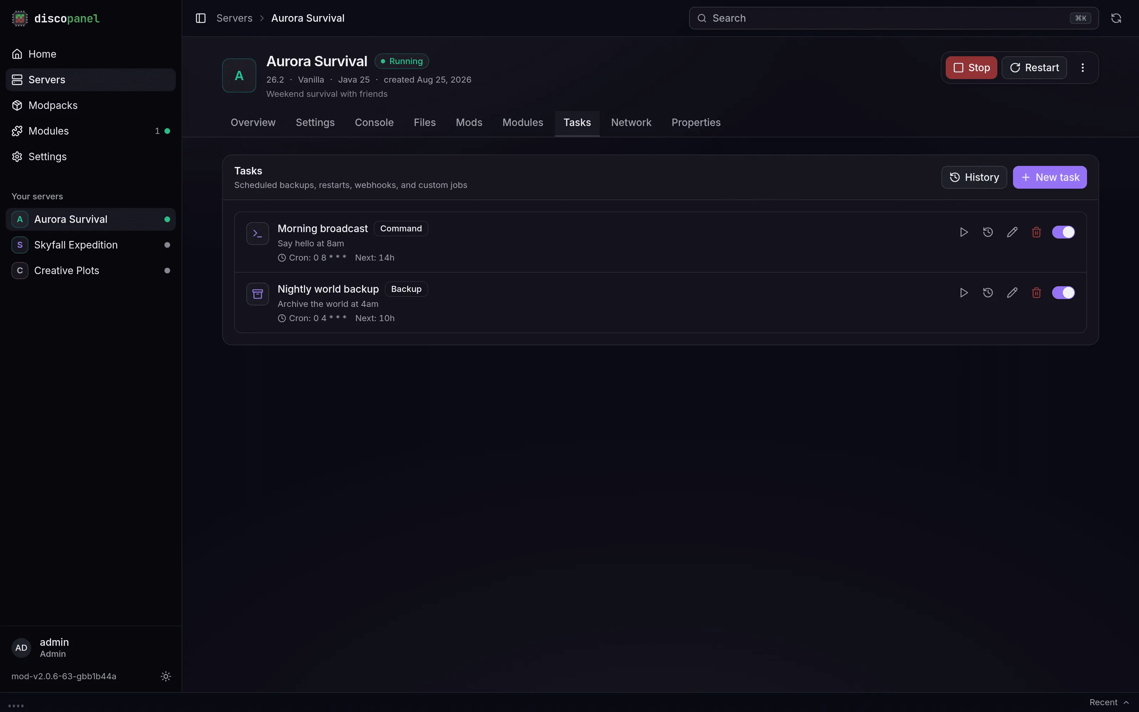Create a New task

point(1050,178)
